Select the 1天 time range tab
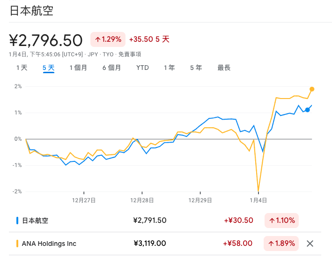Image resolution: width=332 pixels, height=259 pixels. (x=22, y=68)
